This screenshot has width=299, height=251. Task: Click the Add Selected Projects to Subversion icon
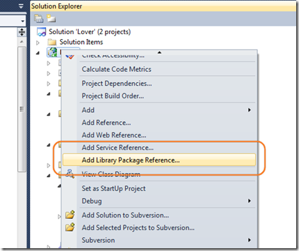(x=70, y=227)
